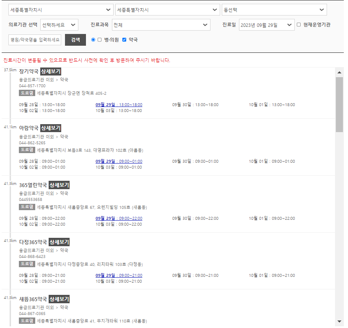This screenshot has height=328, width=348.
Task: Uncheck the 약국 checkbox
Action: (124, 40)
